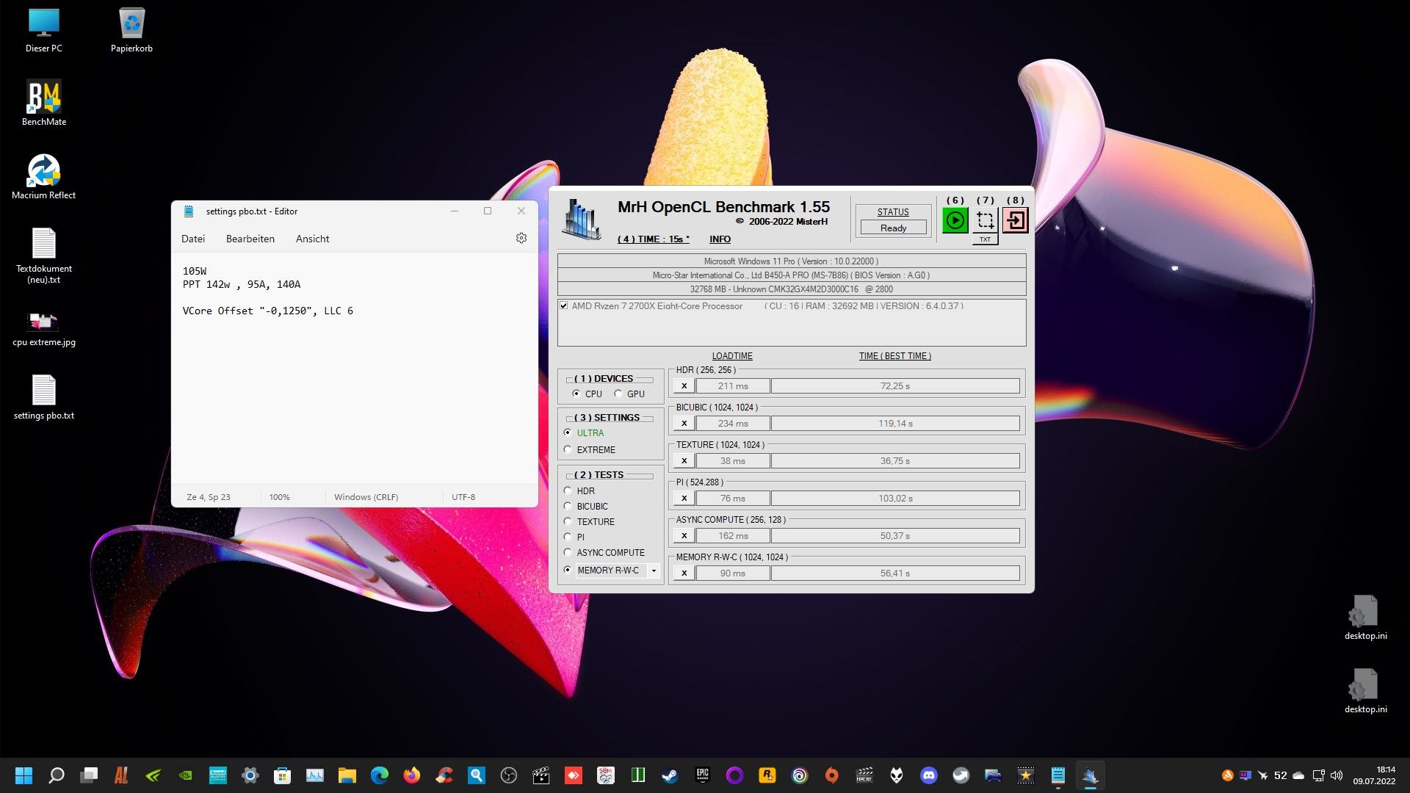1410x793 pixels.
Task: Click the pink exit benchmark icon
Action: tap(1015, 220)
